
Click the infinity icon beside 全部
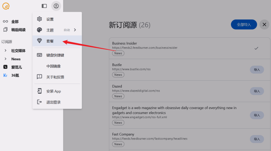tap(5, 21)
